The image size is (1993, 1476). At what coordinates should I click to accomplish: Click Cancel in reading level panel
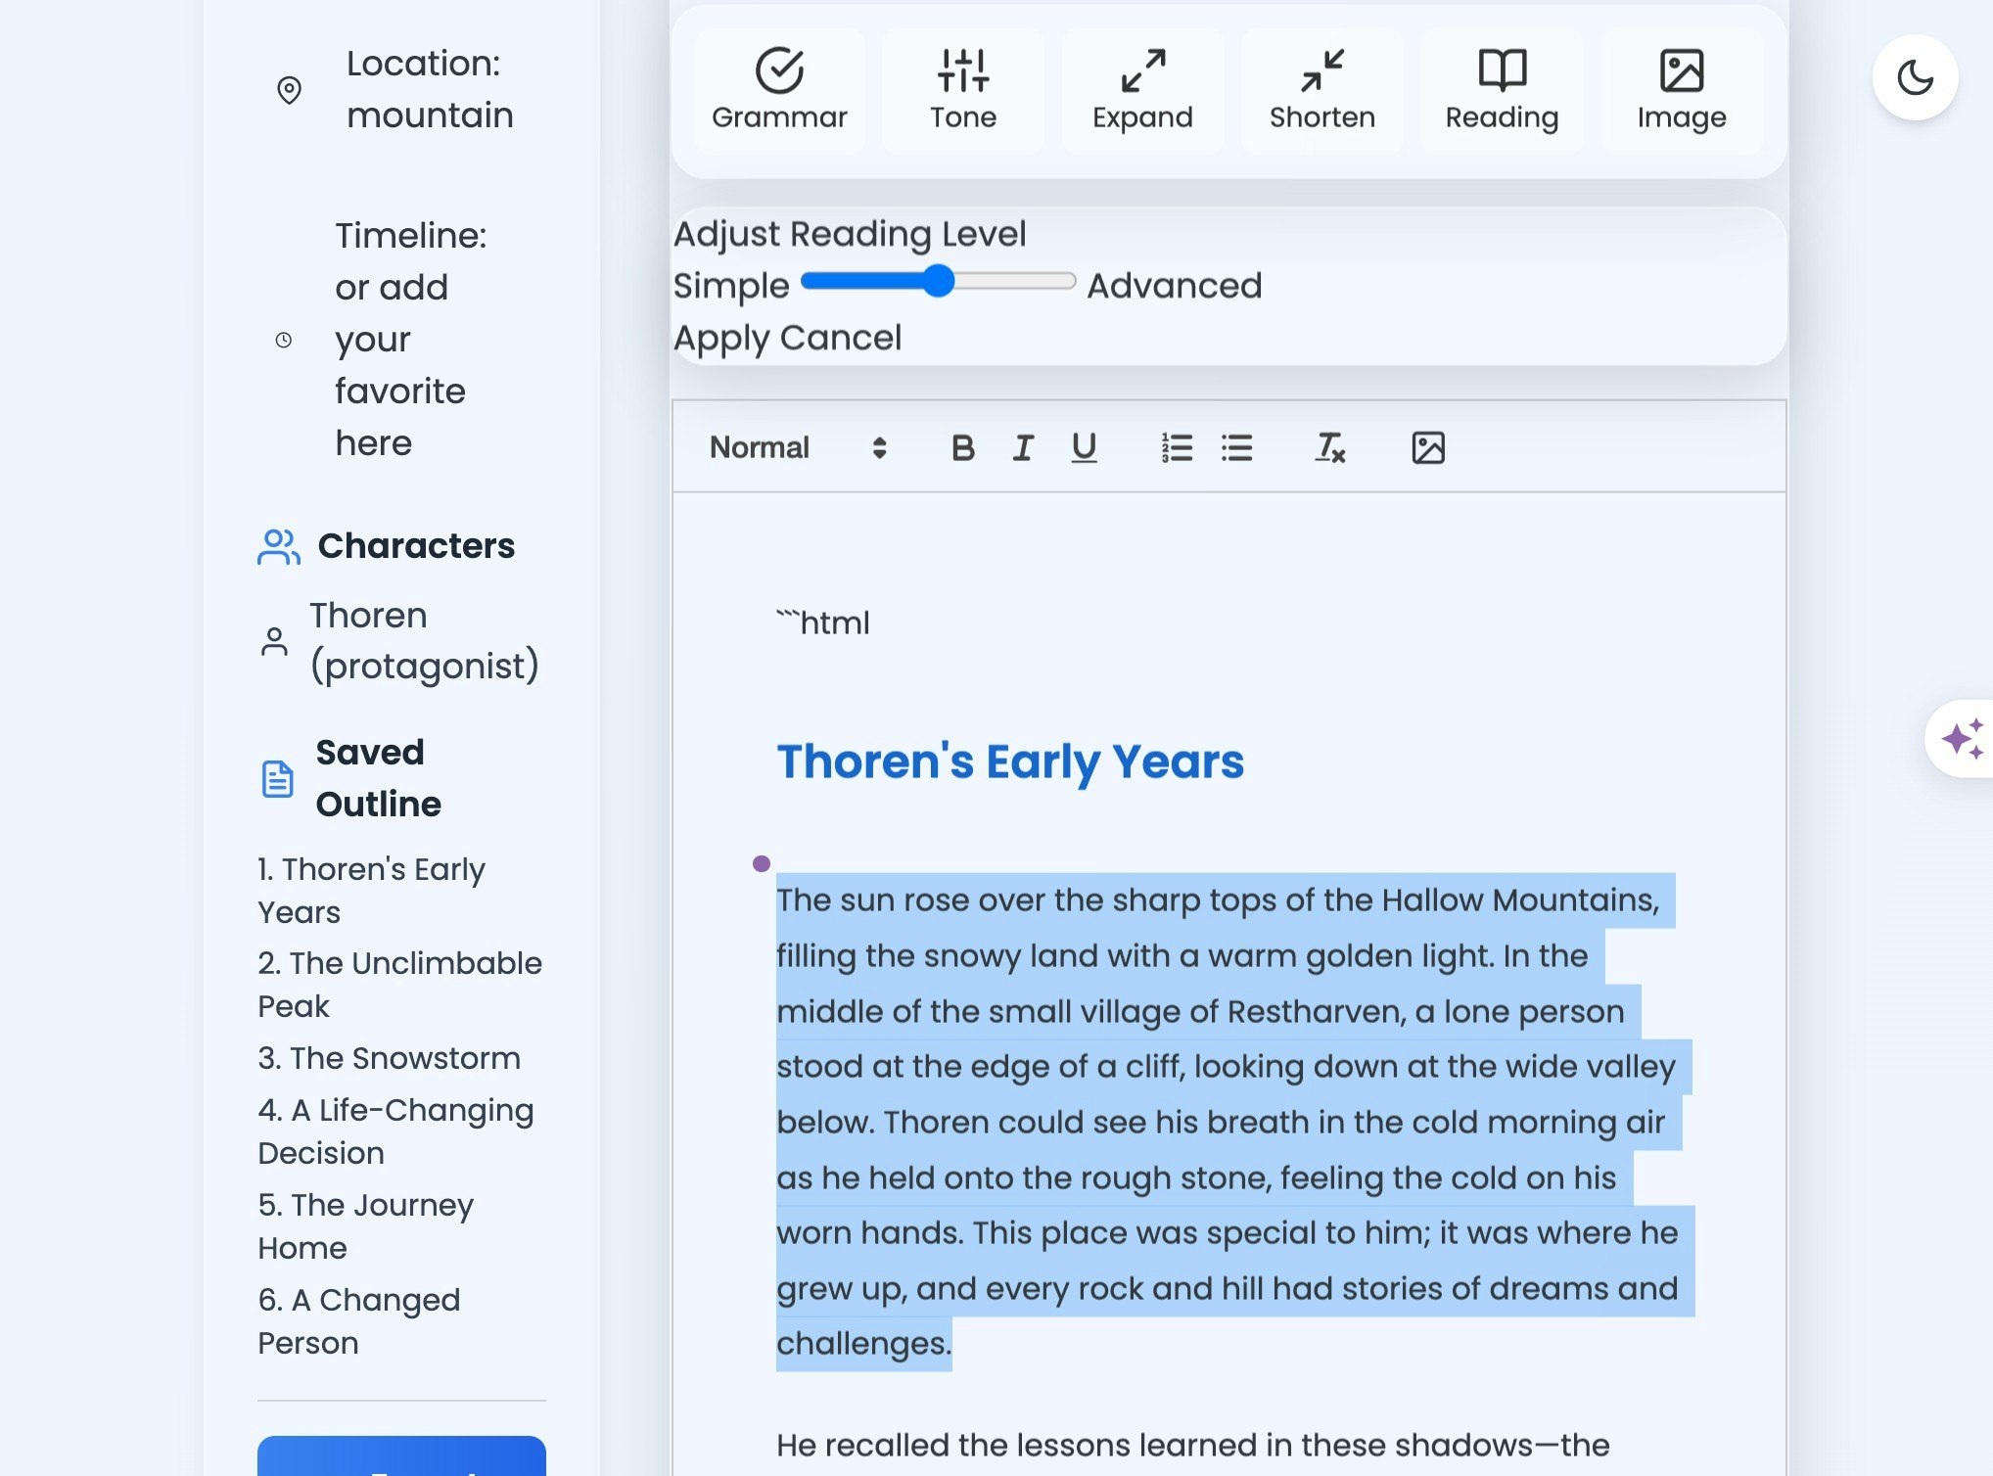click(841, 338)
